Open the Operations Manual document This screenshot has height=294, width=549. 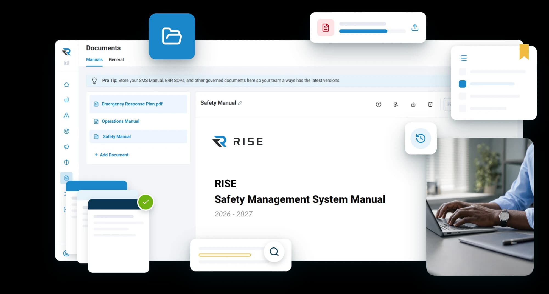(x=138, y=121)
